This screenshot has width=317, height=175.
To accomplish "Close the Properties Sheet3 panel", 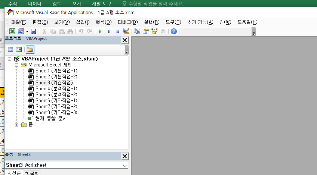I will 124,156.
